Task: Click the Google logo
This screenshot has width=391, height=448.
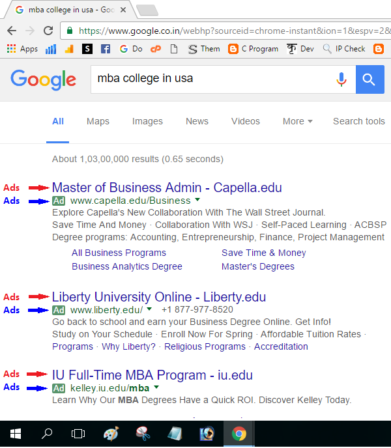Action: [43, 79]
